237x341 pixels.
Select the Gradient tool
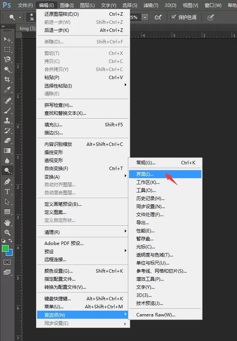pyautogui.click(x=7, y=151)
